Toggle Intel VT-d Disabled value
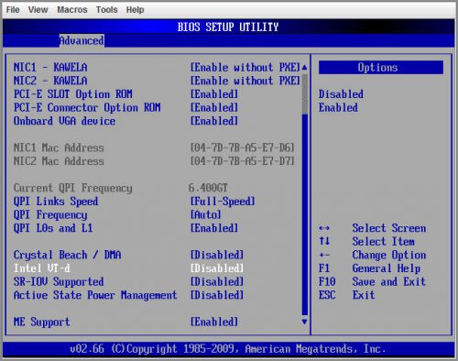 click(x=217, y=268)
